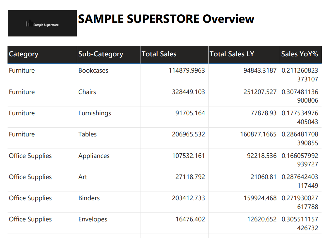The image size is (327, 238).
Task: Select the Bookcases last-year sales value 94843.3187
Action: click(x=260, y=71)
